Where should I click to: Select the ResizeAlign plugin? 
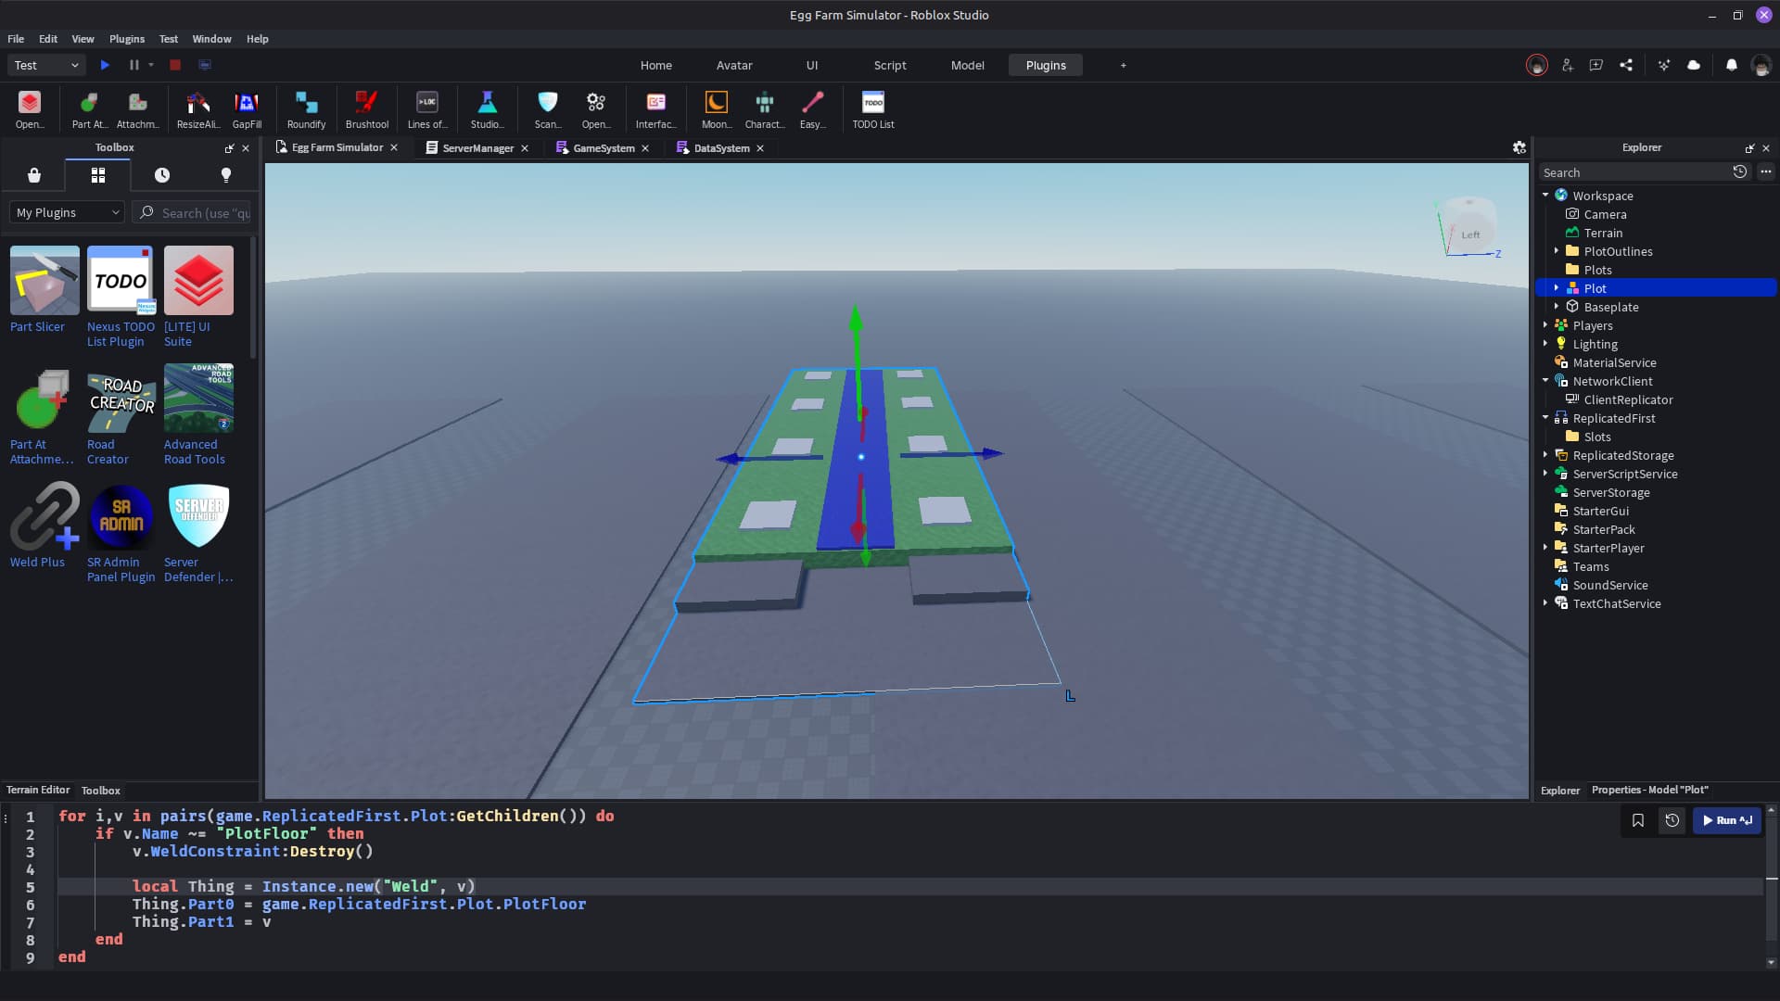[x=196, y=109]
